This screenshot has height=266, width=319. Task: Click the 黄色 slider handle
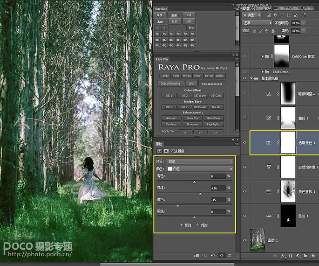pos(177,206)
